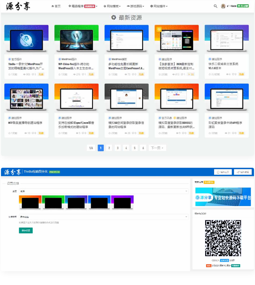Expand the 精品程序 dropdown menu
Screen dimensions: 255x285
click(x=82, y=6)
